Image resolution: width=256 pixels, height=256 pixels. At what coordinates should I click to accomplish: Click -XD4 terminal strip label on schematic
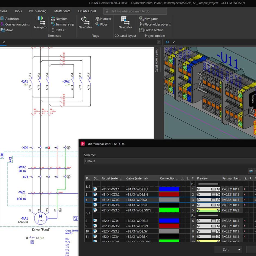click(25, 148)
